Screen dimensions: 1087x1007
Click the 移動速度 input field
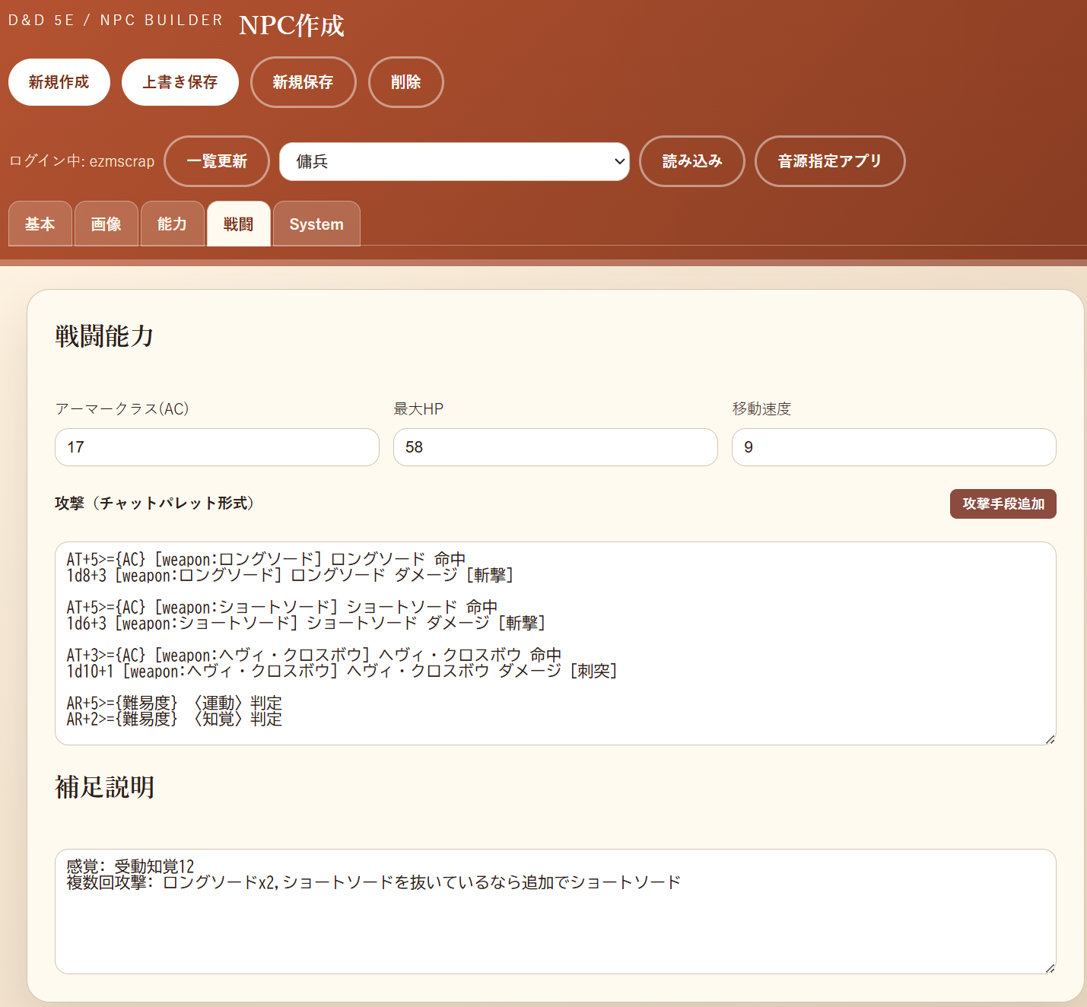tap(894, 447)
